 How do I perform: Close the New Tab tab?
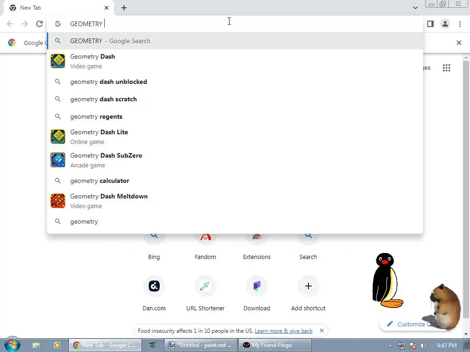[x=106, y=8]
